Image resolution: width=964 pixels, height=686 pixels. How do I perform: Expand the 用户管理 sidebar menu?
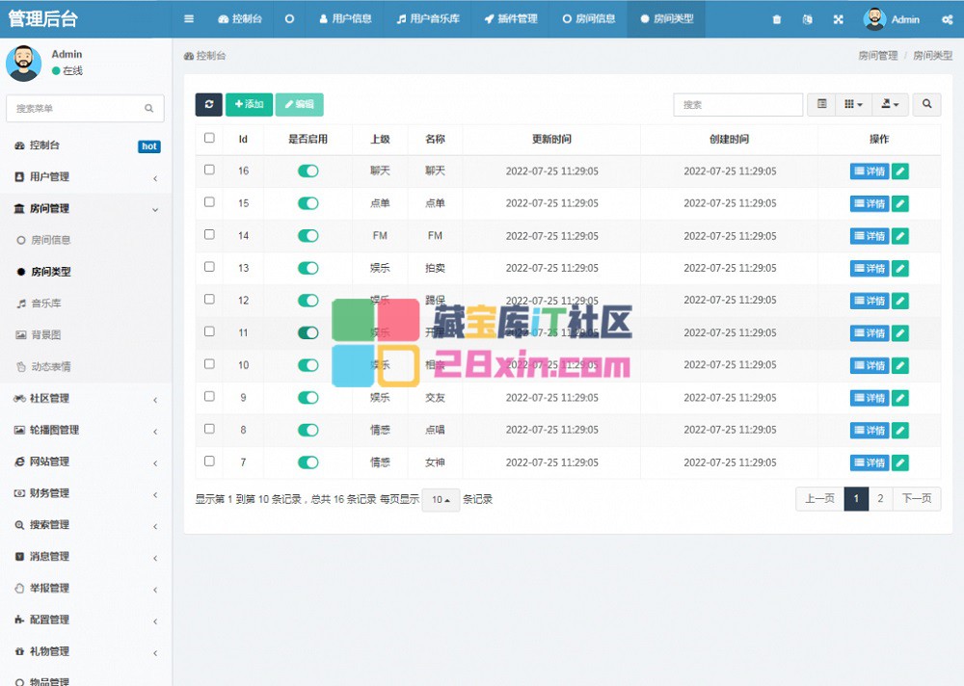pyautogui.click(x=85, y=177)
